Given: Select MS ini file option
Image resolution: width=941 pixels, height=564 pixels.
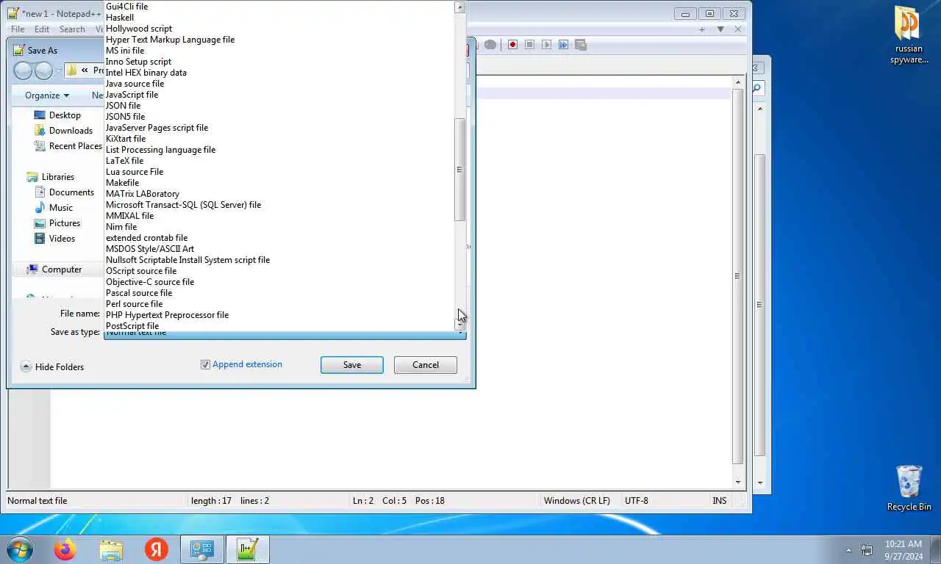Looking at the screenshot, I should point(125,51).
